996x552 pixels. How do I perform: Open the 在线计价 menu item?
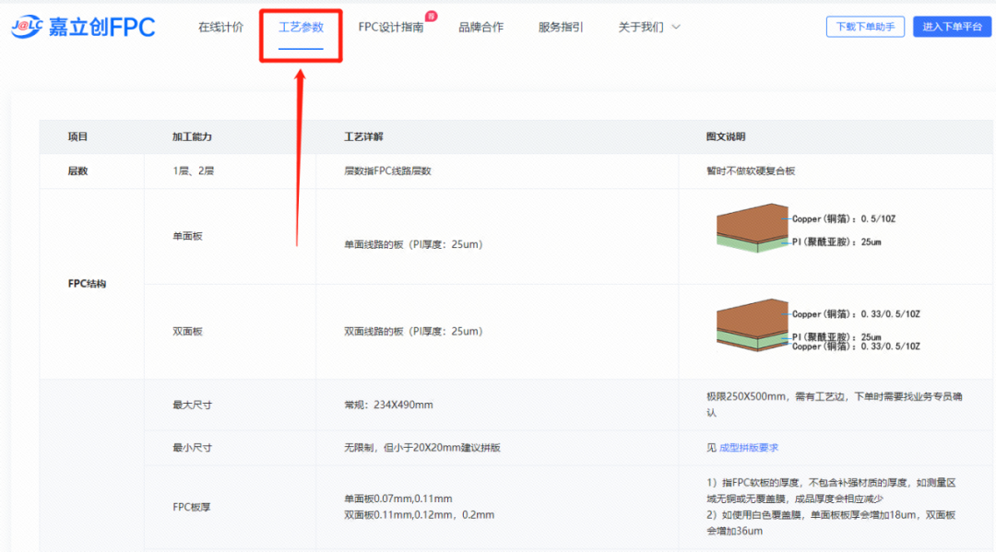220,28
